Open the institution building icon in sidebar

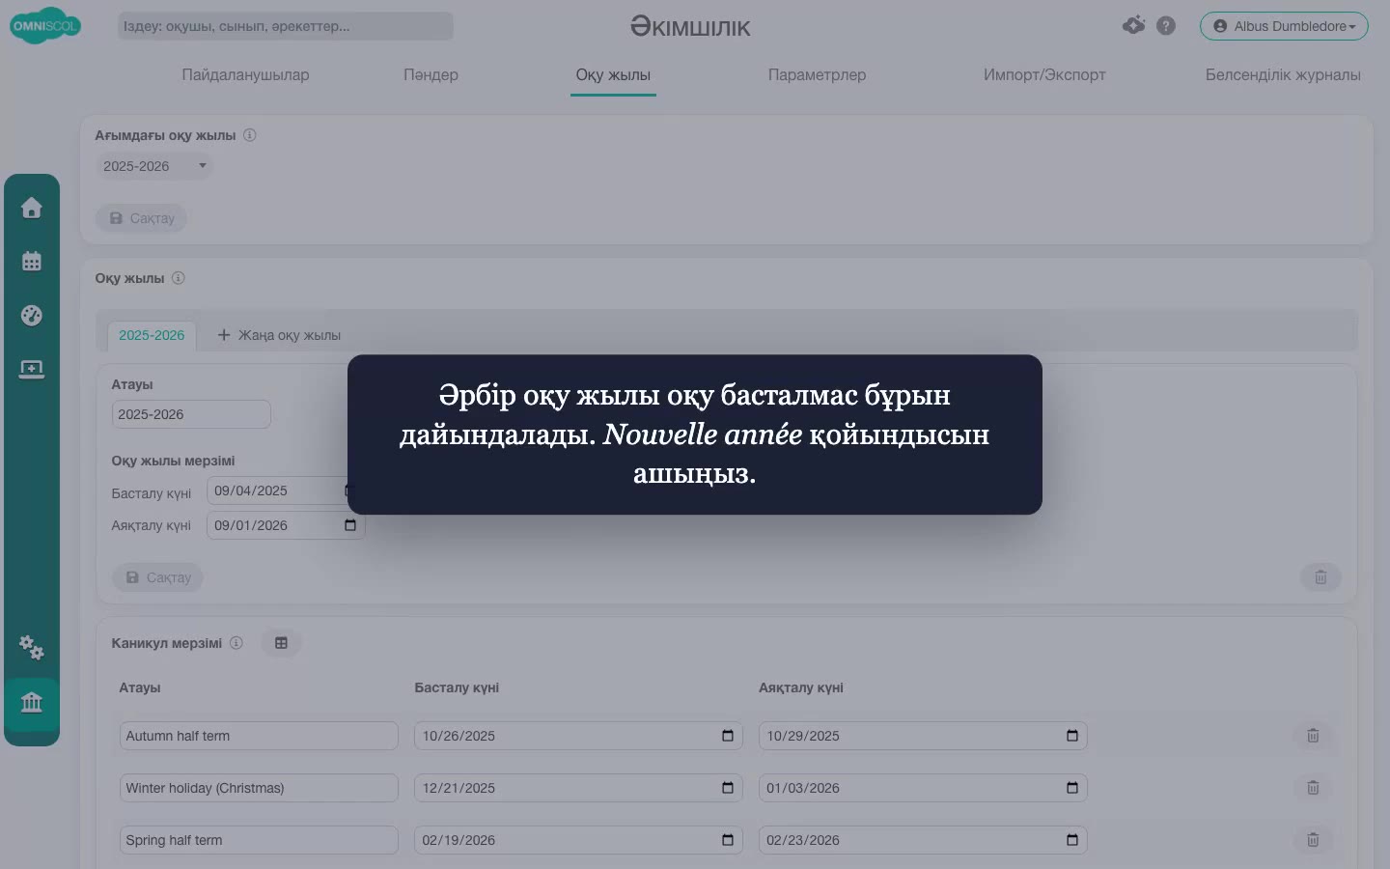pos(32,702)
